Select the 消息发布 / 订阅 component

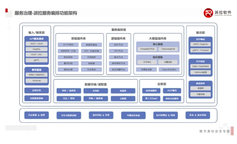(x=68, y=51)
